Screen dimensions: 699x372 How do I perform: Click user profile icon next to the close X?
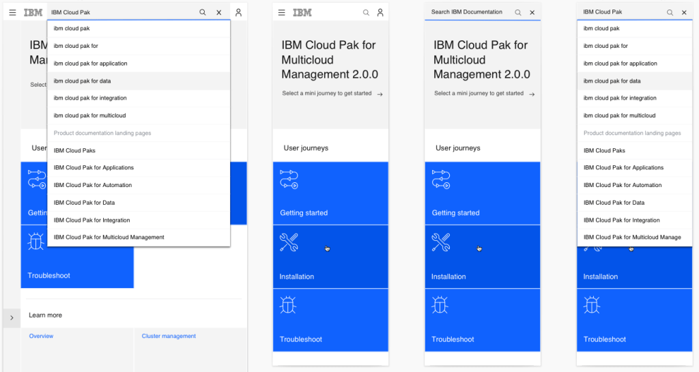(x=238, y=12)
